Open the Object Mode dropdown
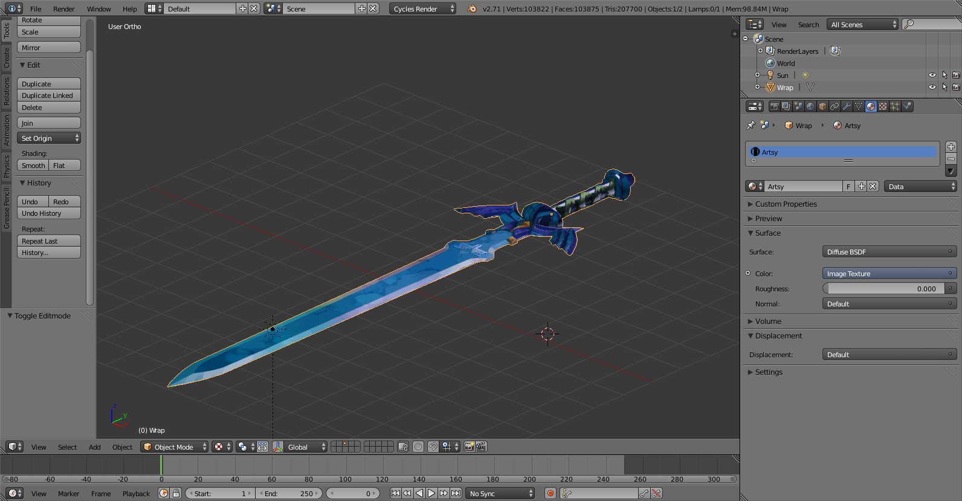Screen dimensions: 962x501 [x=174, y=447]
